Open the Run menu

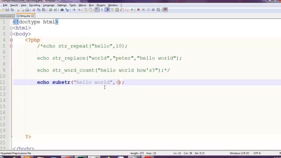click(x=91, y=5)
